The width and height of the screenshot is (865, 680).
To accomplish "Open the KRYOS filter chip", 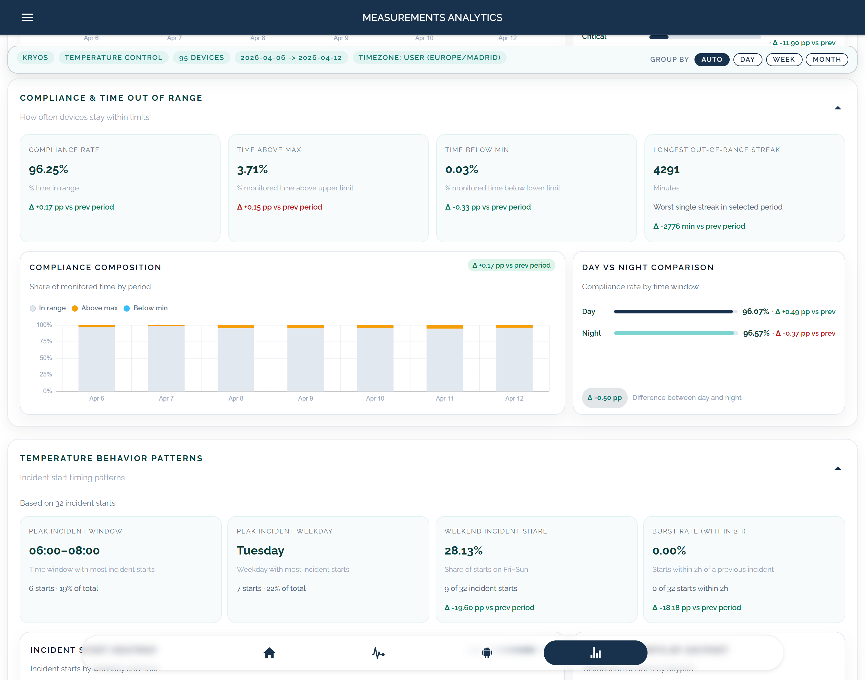I will point(36,58).
